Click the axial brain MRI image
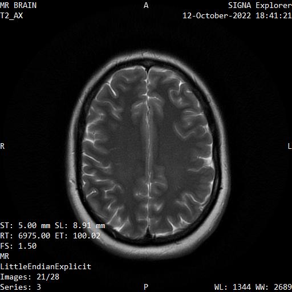Image resolution: width=292 pixels, height=292 pixels. tap(149, 155)
